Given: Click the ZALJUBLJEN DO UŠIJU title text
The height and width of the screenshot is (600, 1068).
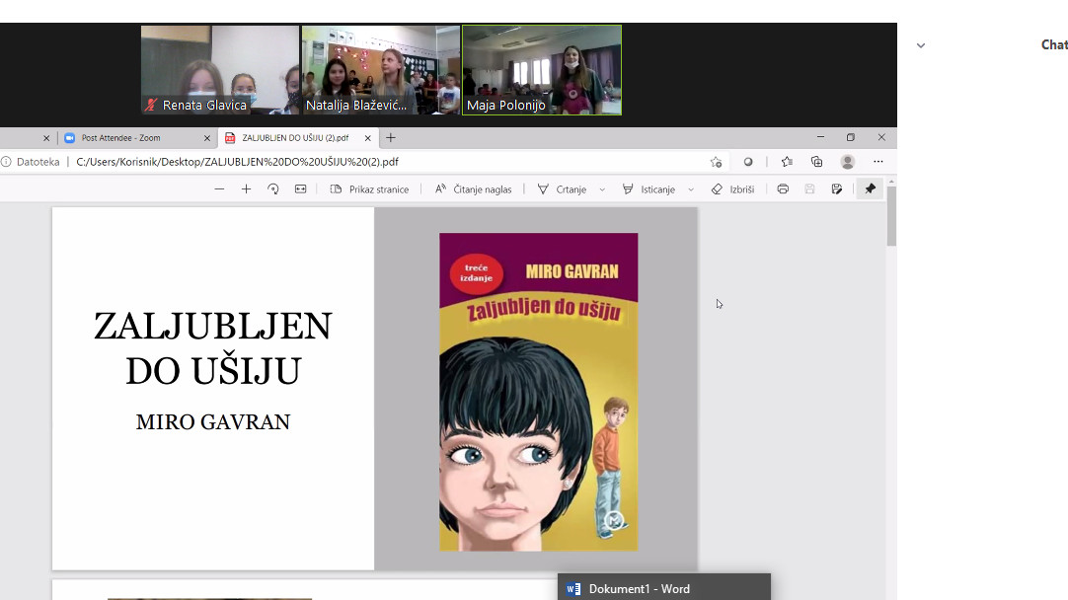Looking at the screenshot, I should [x=213, y=348].
